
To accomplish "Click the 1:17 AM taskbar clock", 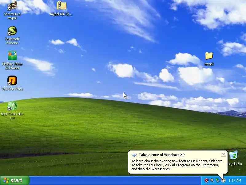I will [x=235, y=180].
